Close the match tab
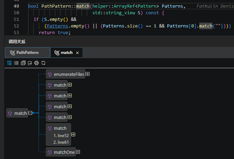This screenshot has width=234, height=159. [77, 53]
